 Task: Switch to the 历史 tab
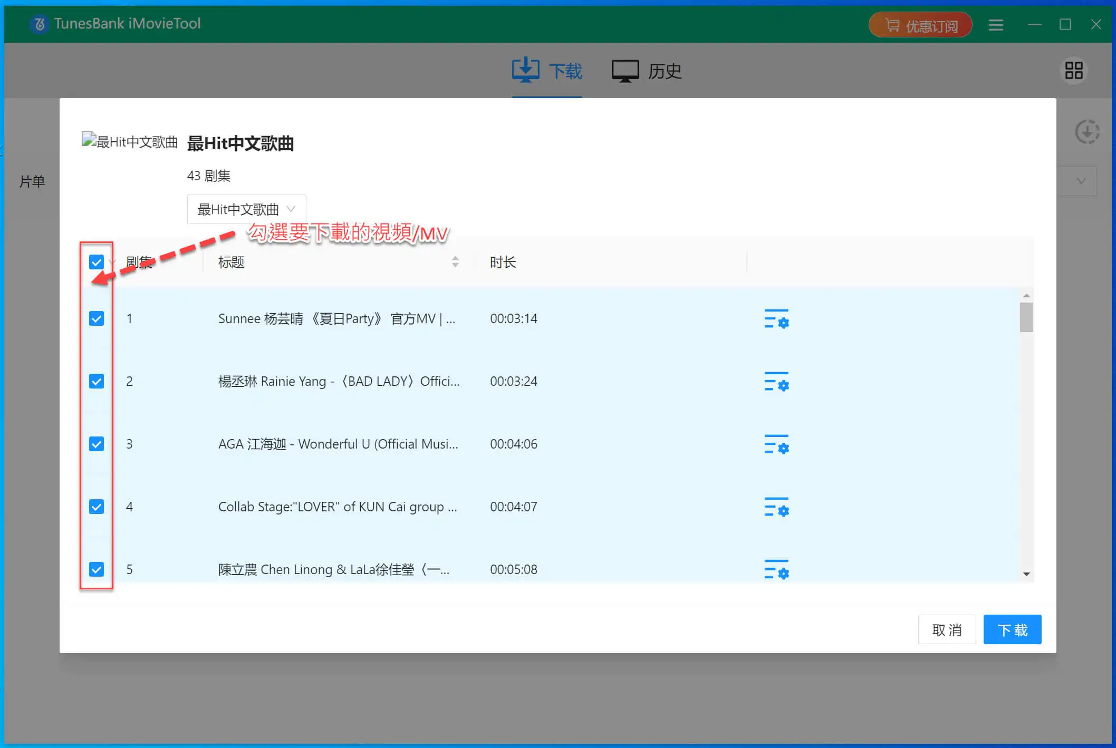(647, 71)
